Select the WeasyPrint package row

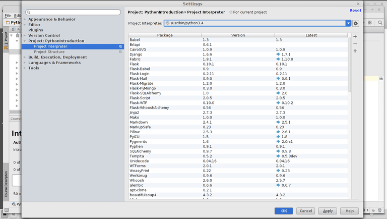(238, 171)
